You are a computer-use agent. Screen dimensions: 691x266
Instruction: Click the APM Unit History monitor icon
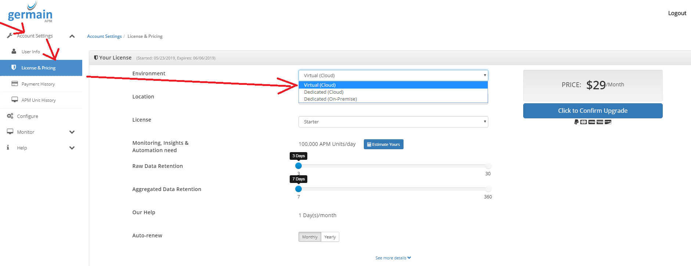15,100
